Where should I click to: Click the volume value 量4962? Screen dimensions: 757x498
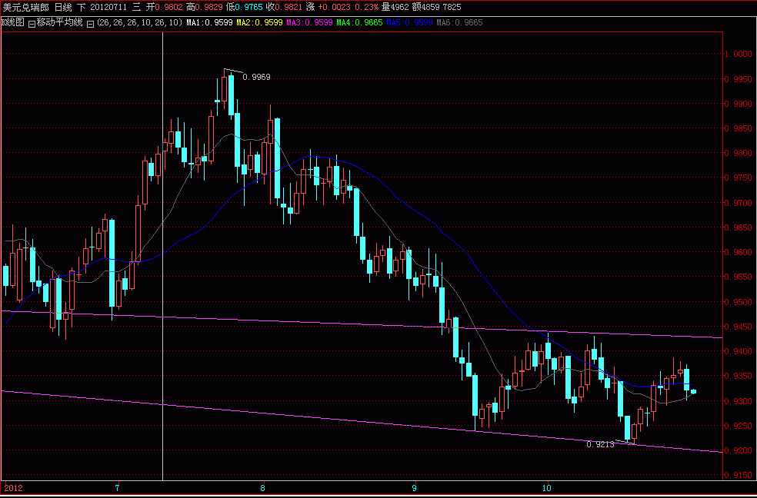(395, 7)
